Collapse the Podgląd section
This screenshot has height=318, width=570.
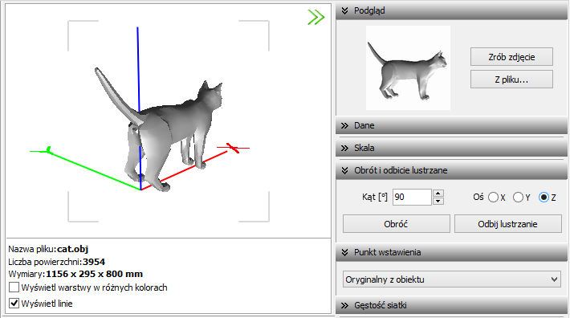click(x=451, y=11)
